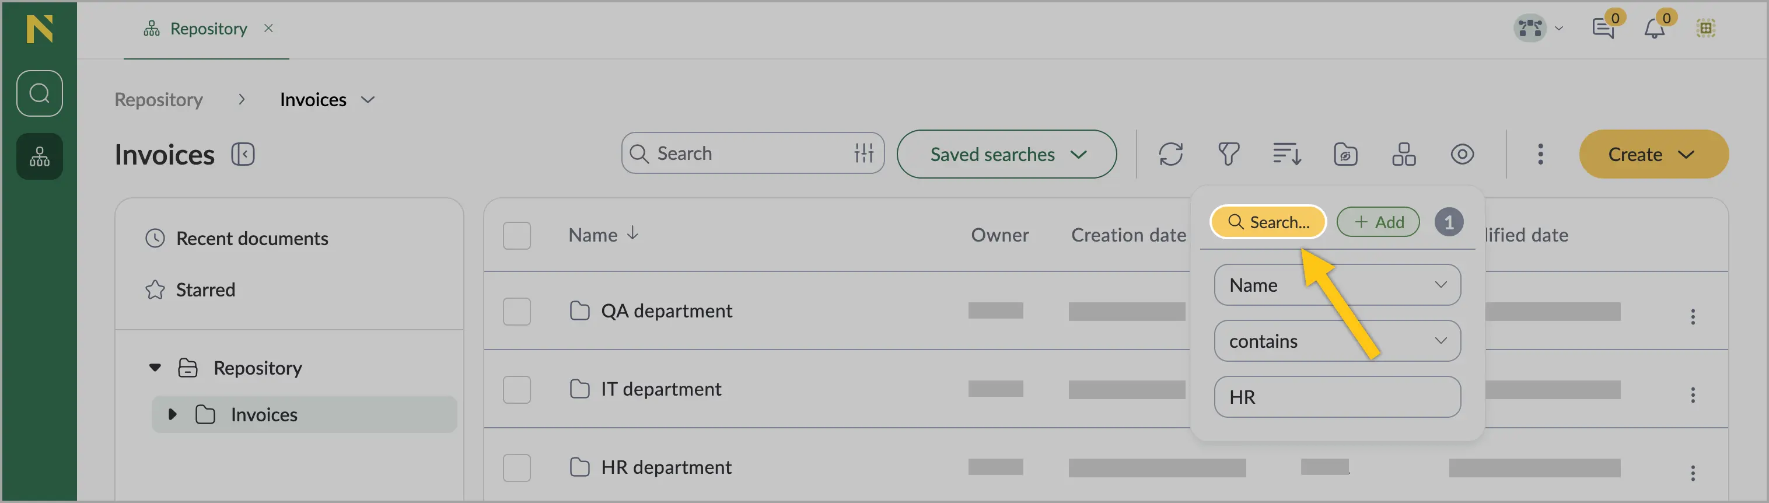Open the repository tree sidebar icon
Viewport: 1769px width, 503px height.
39,156
